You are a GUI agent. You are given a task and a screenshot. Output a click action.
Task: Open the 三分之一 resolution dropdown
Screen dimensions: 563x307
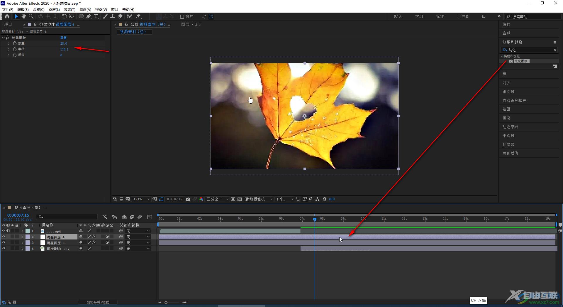(218, 199)
